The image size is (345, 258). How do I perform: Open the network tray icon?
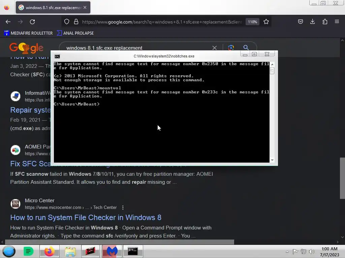[x=304, y=252]
